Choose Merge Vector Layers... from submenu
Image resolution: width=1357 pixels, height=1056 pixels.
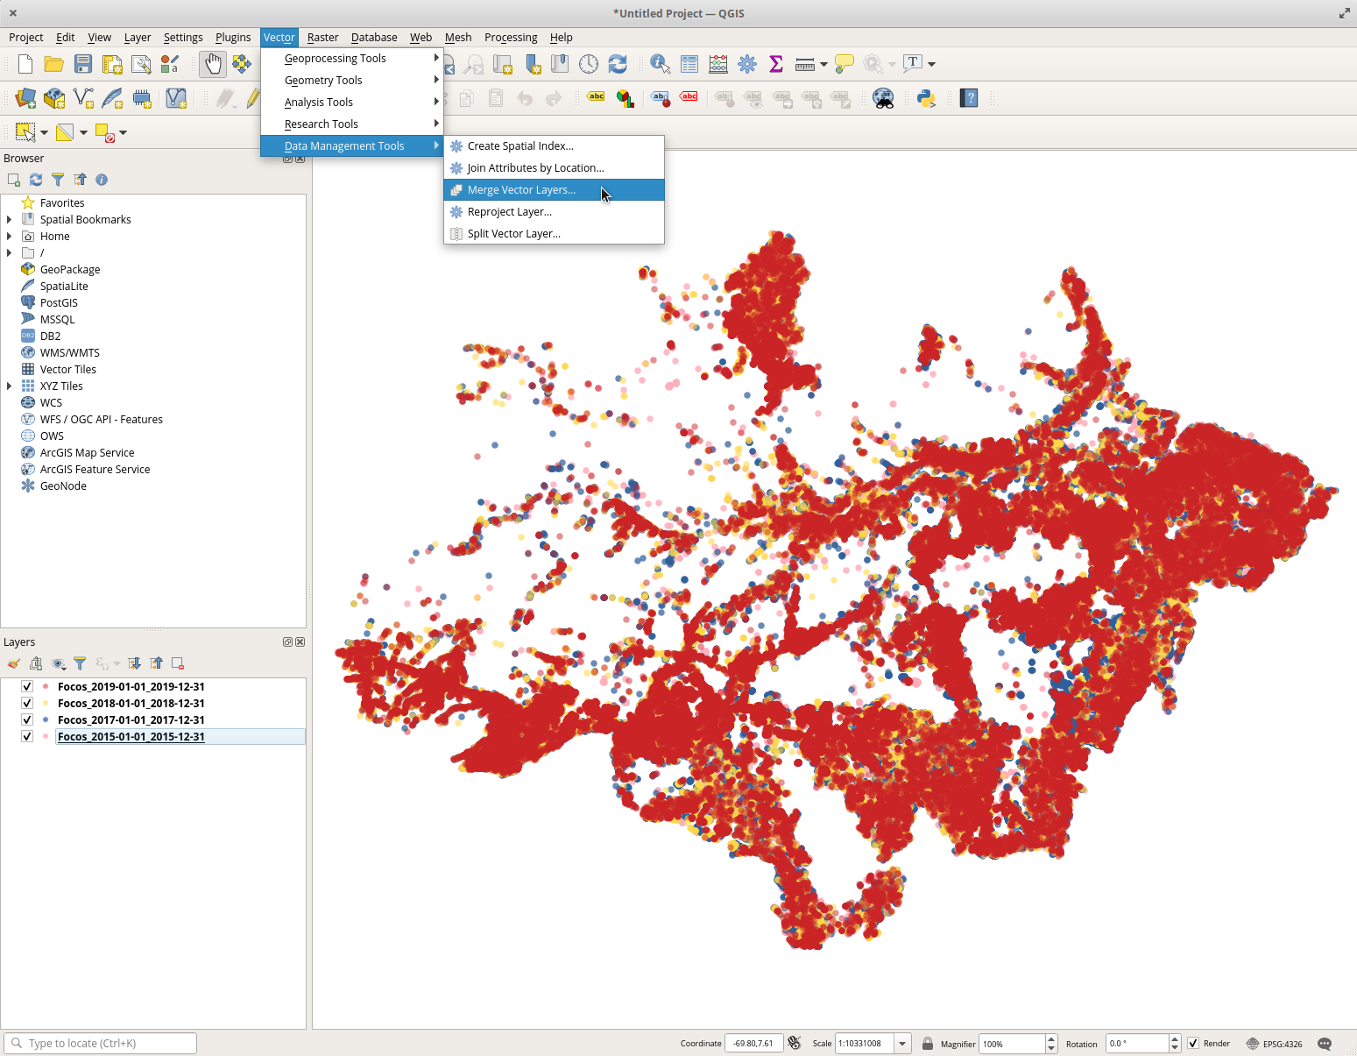pos(554,190)
